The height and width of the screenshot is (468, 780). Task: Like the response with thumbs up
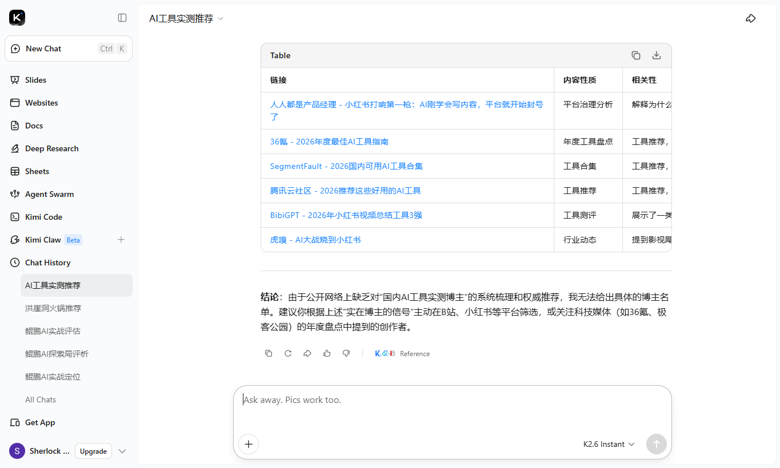click(x=327, y=353)
